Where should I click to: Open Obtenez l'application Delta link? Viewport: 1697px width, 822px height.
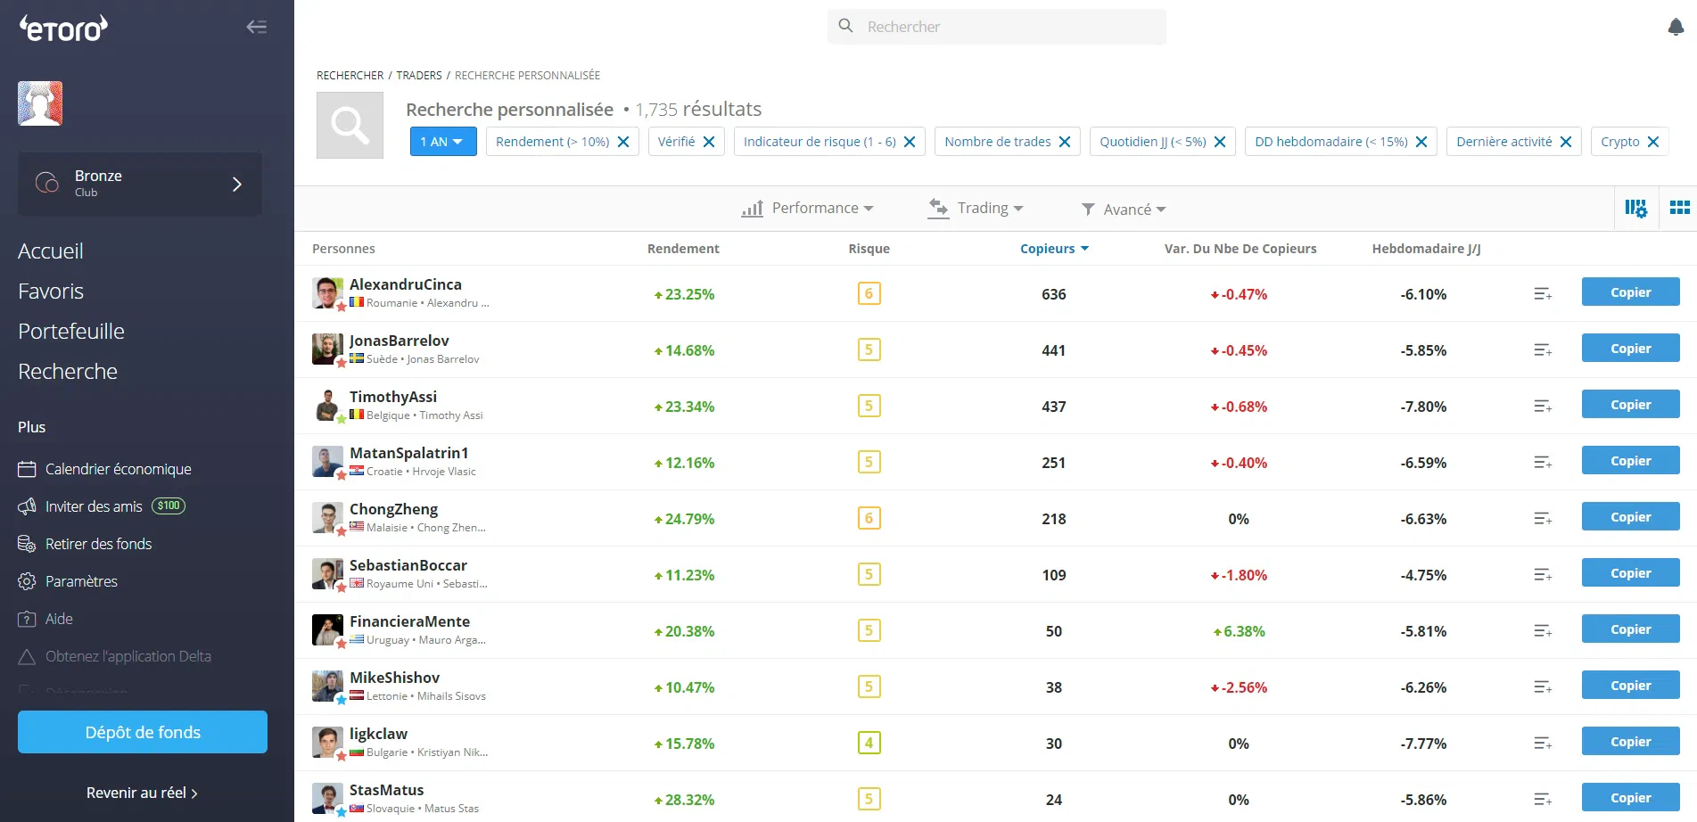[x=115, y=656]
